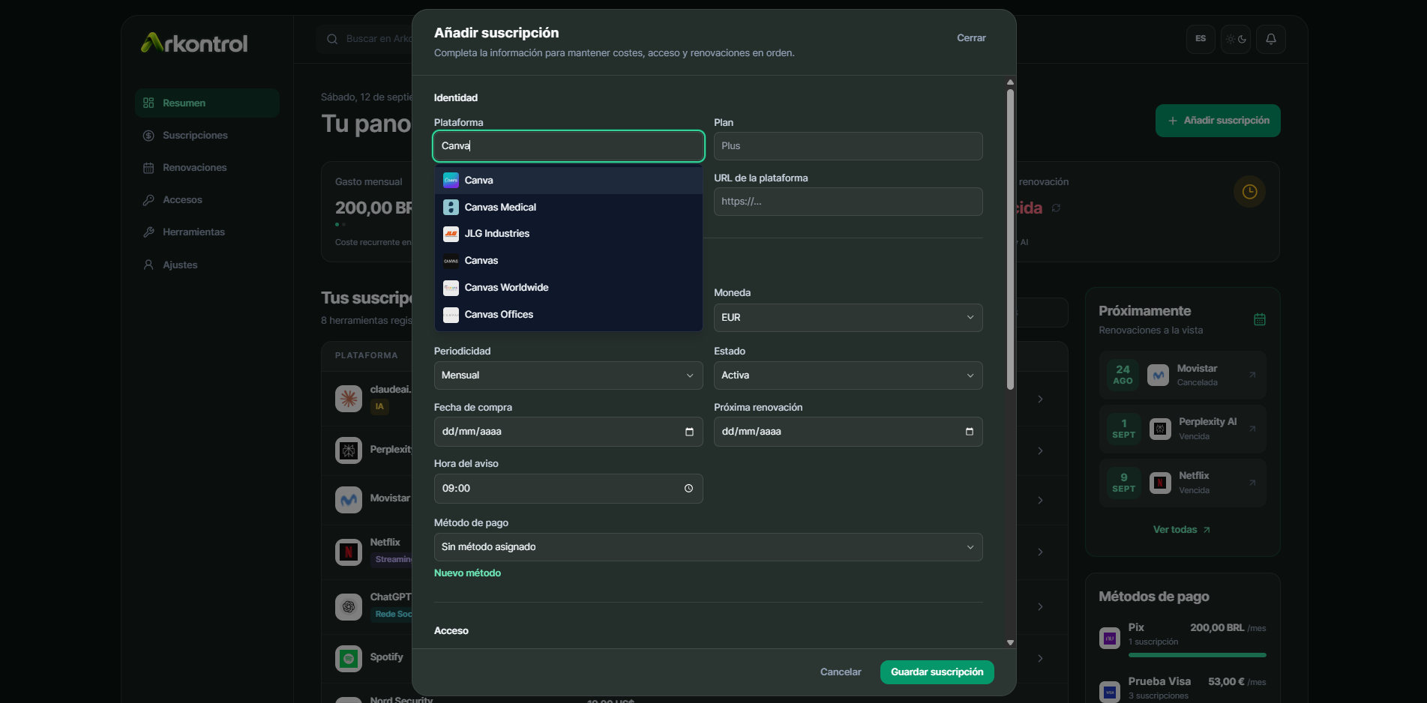Open calendar picker for Fecha de compra

coord(689,432)
